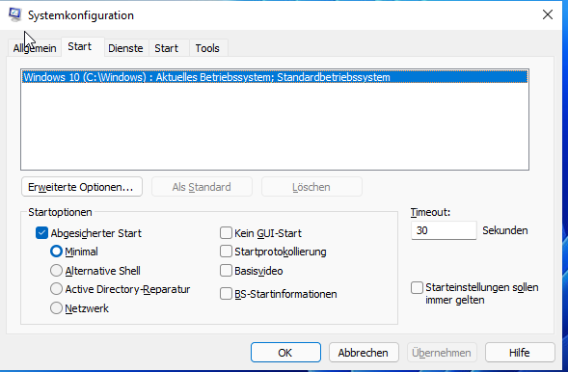Screen dimensions: 568x372
Task: Confirm with the OK button
Action: [x=285, y=353]
